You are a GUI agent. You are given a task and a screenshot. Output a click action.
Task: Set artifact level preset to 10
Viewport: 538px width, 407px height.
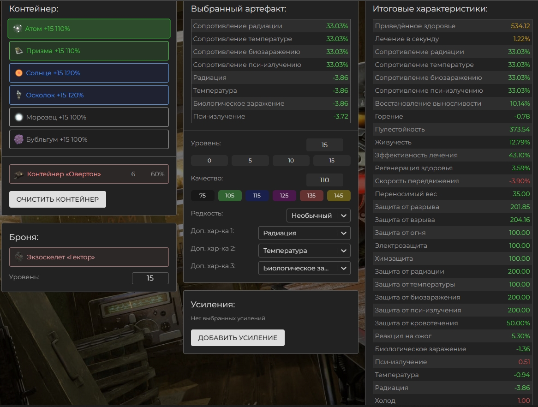(291, 161)
